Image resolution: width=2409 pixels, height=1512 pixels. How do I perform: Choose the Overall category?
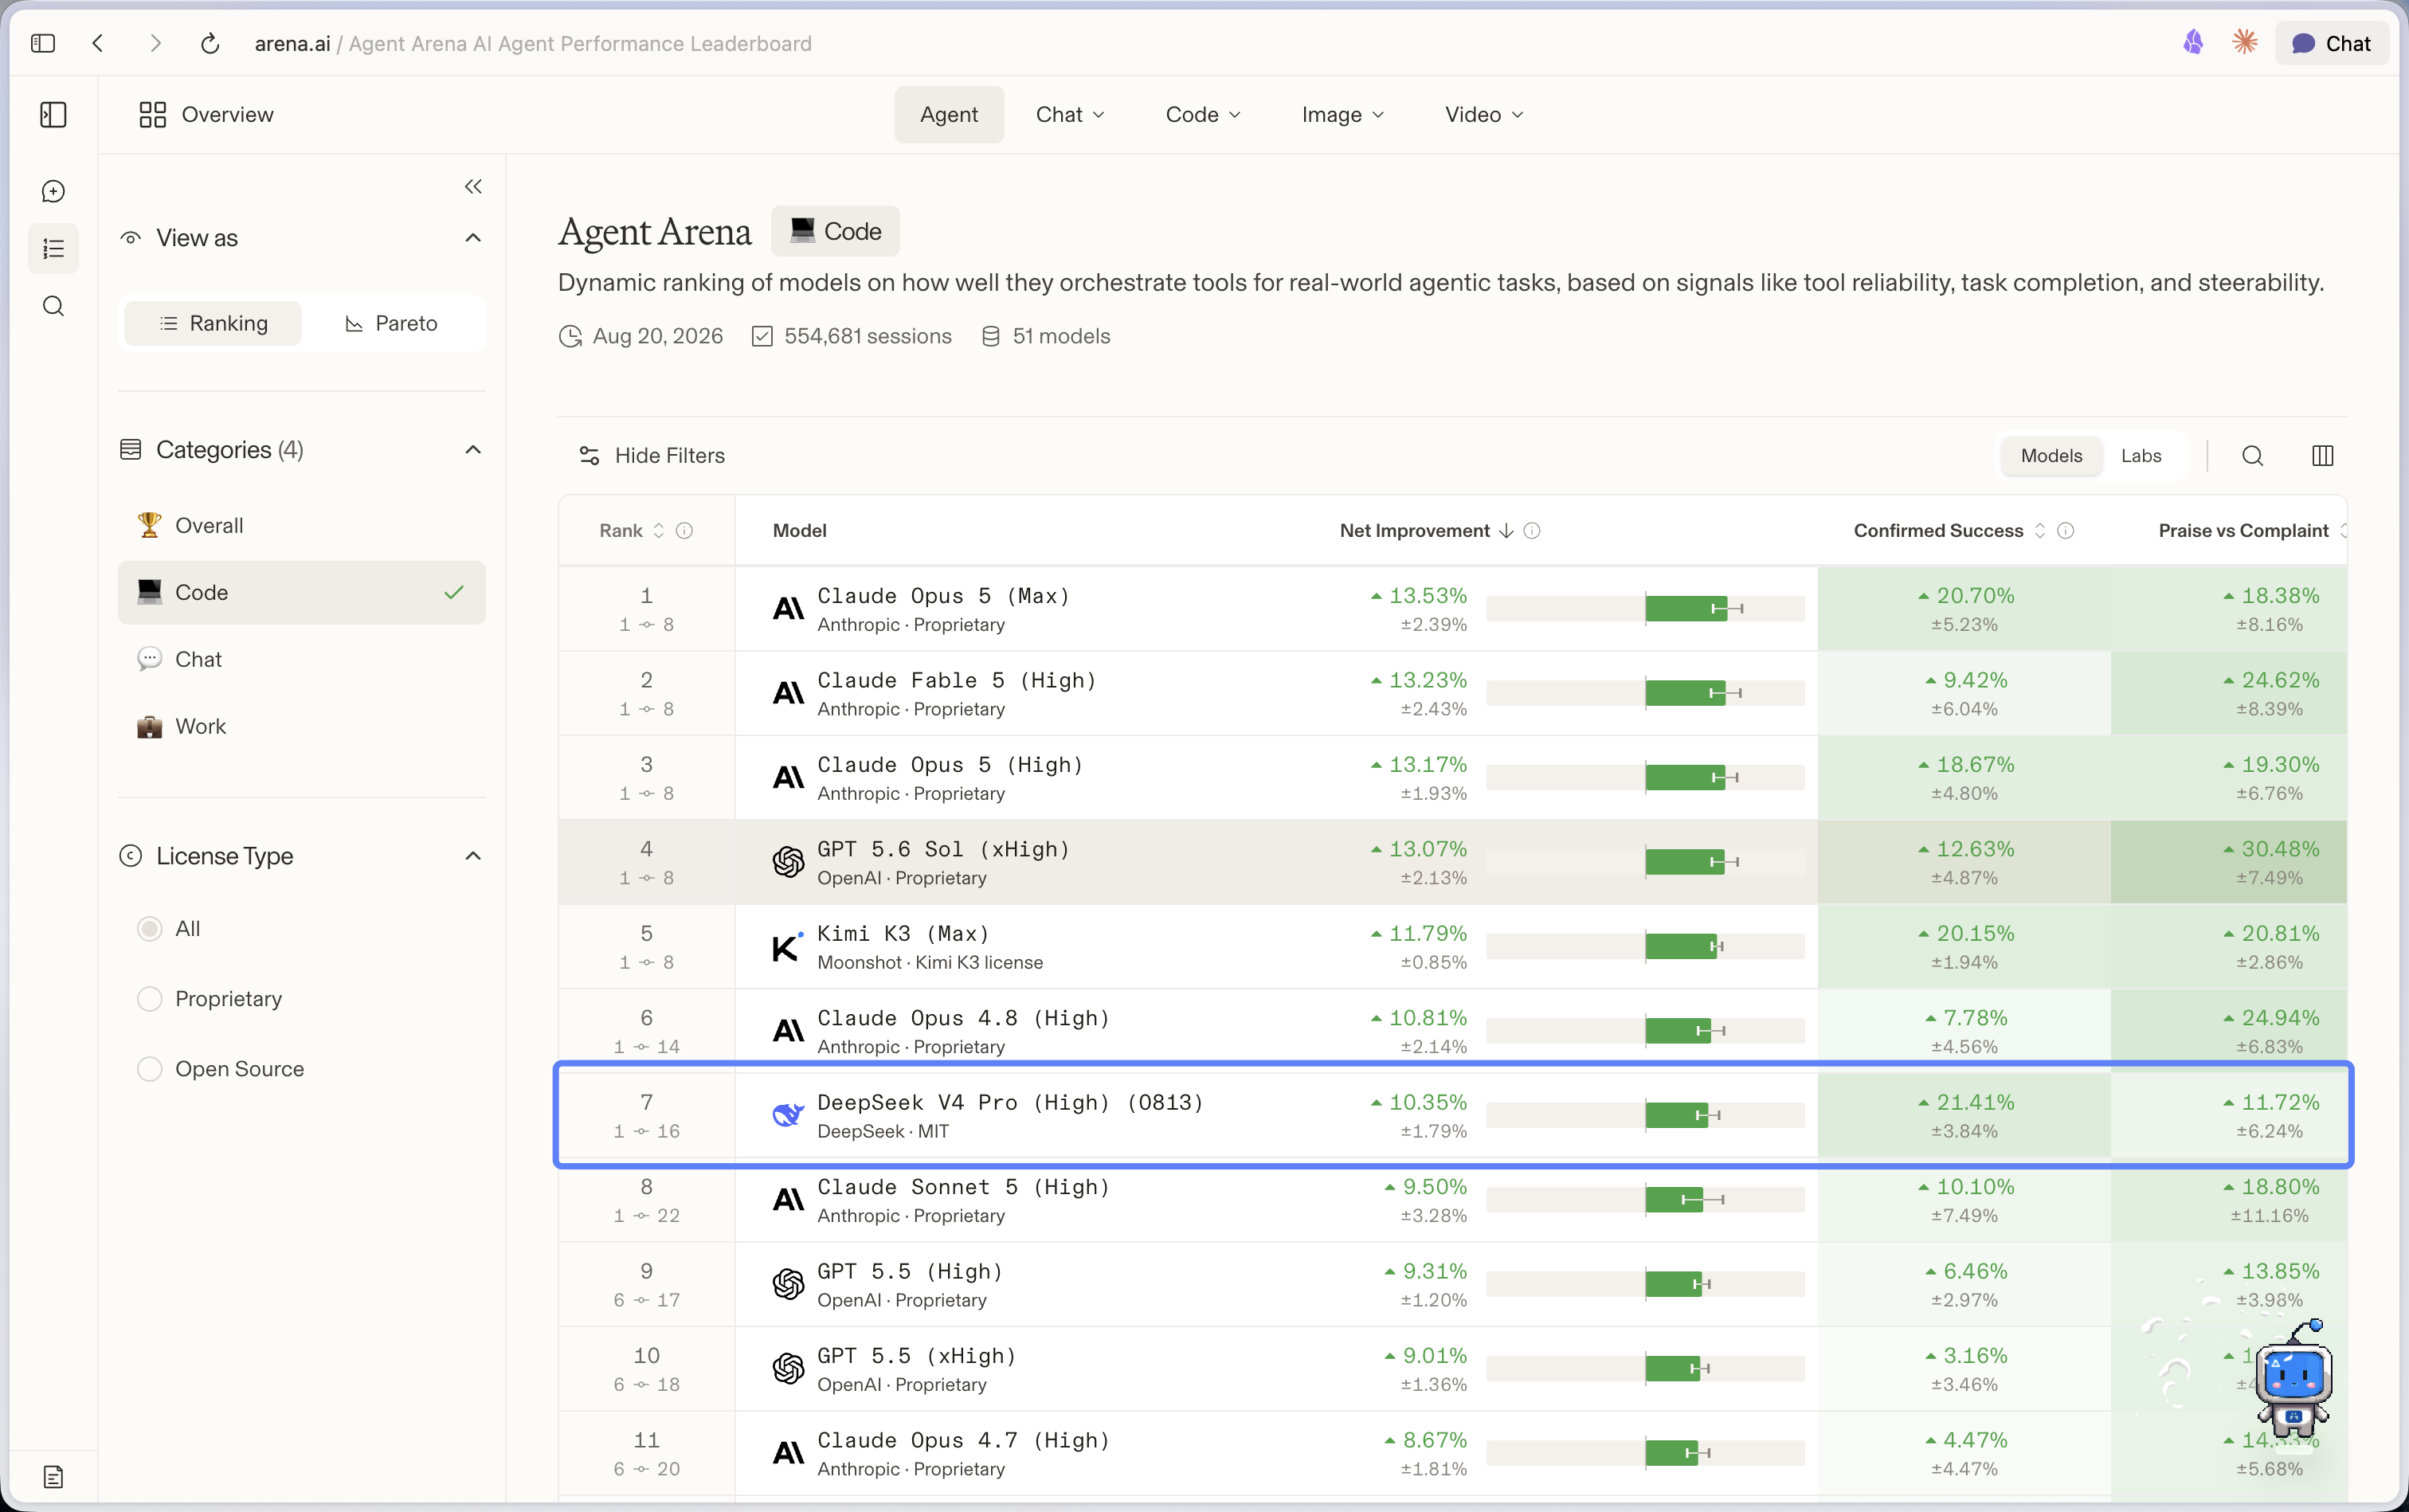301,526
